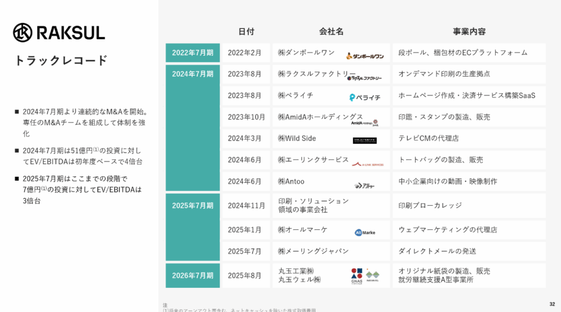Click 中小企業向けの動画・映像制作 description
The image size is (561, 312).
[x=448, y=181]
